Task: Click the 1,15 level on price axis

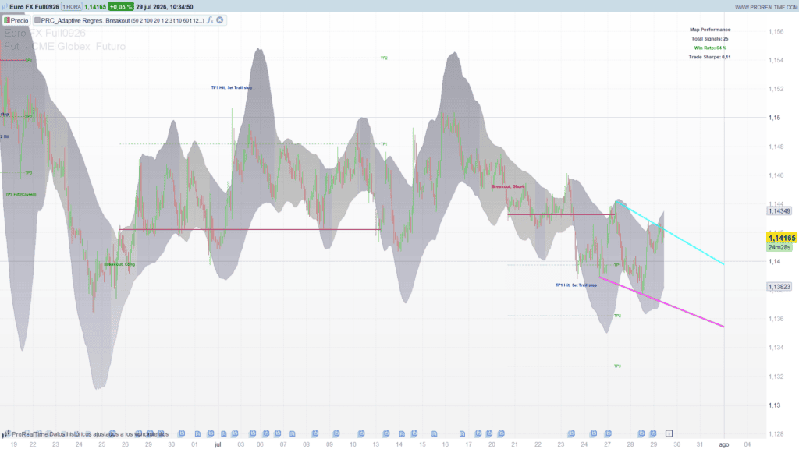Action: [x=775, y=118]
